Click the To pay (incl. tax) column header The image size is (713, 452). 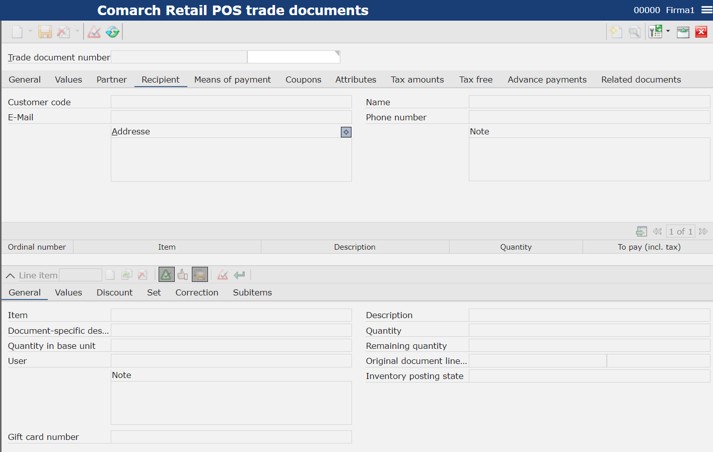[x=649, y=247]
